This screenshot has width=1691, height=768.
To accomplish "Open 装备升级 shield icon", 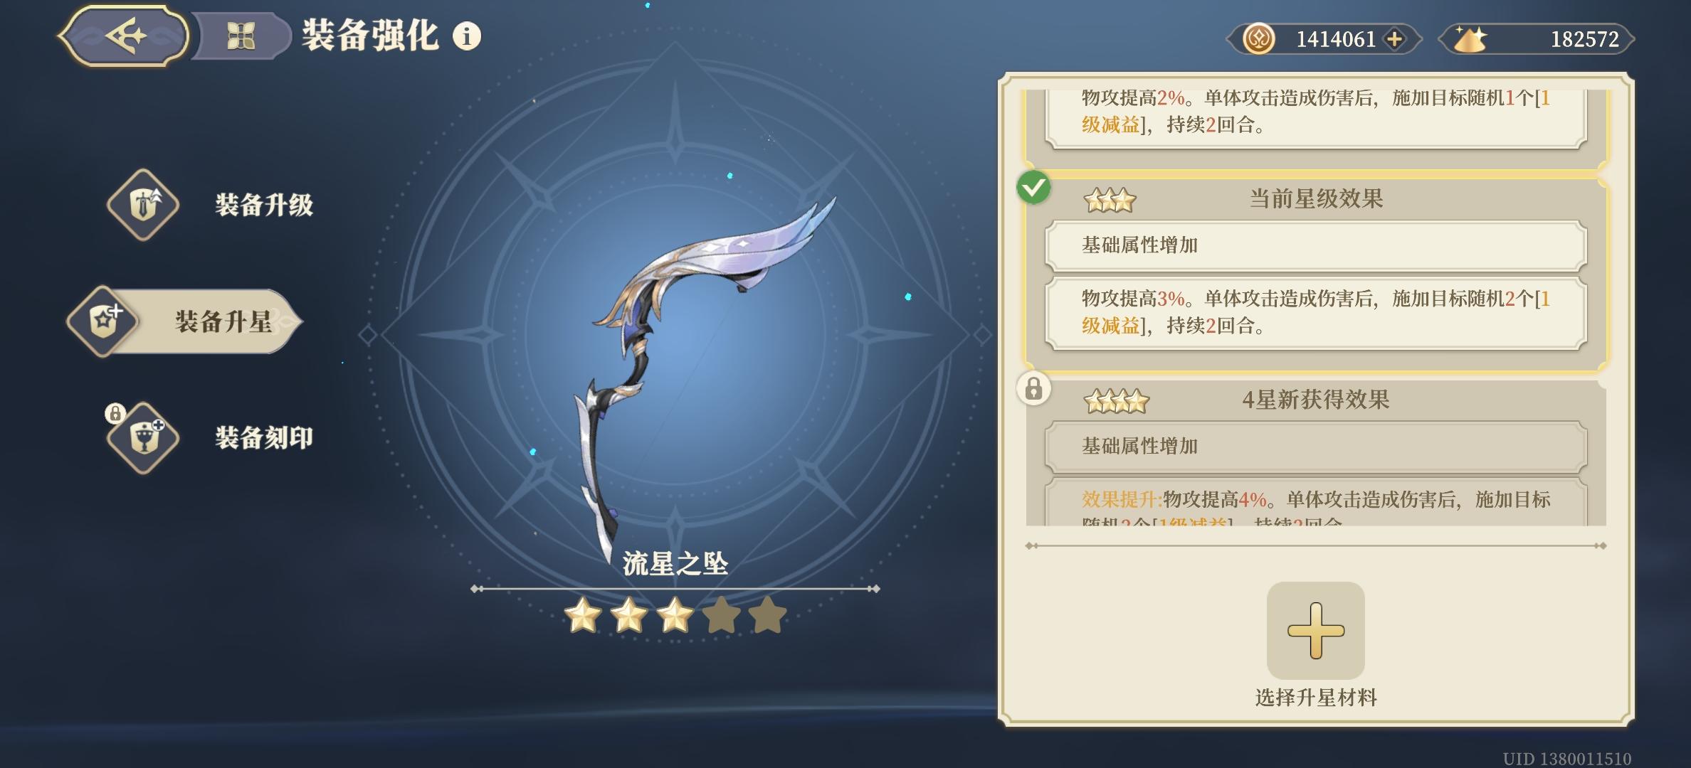I will [144, 205].
